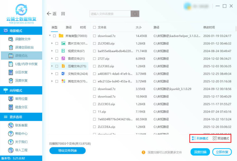Viewport: 237px width, 161px height.
Task: Click the back arrow icon
Action: [x=49, y=13]
